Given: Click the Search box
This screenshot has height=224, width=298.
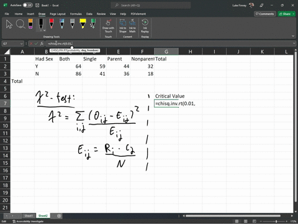Looking at the screenshot, I should click(151, 5).
